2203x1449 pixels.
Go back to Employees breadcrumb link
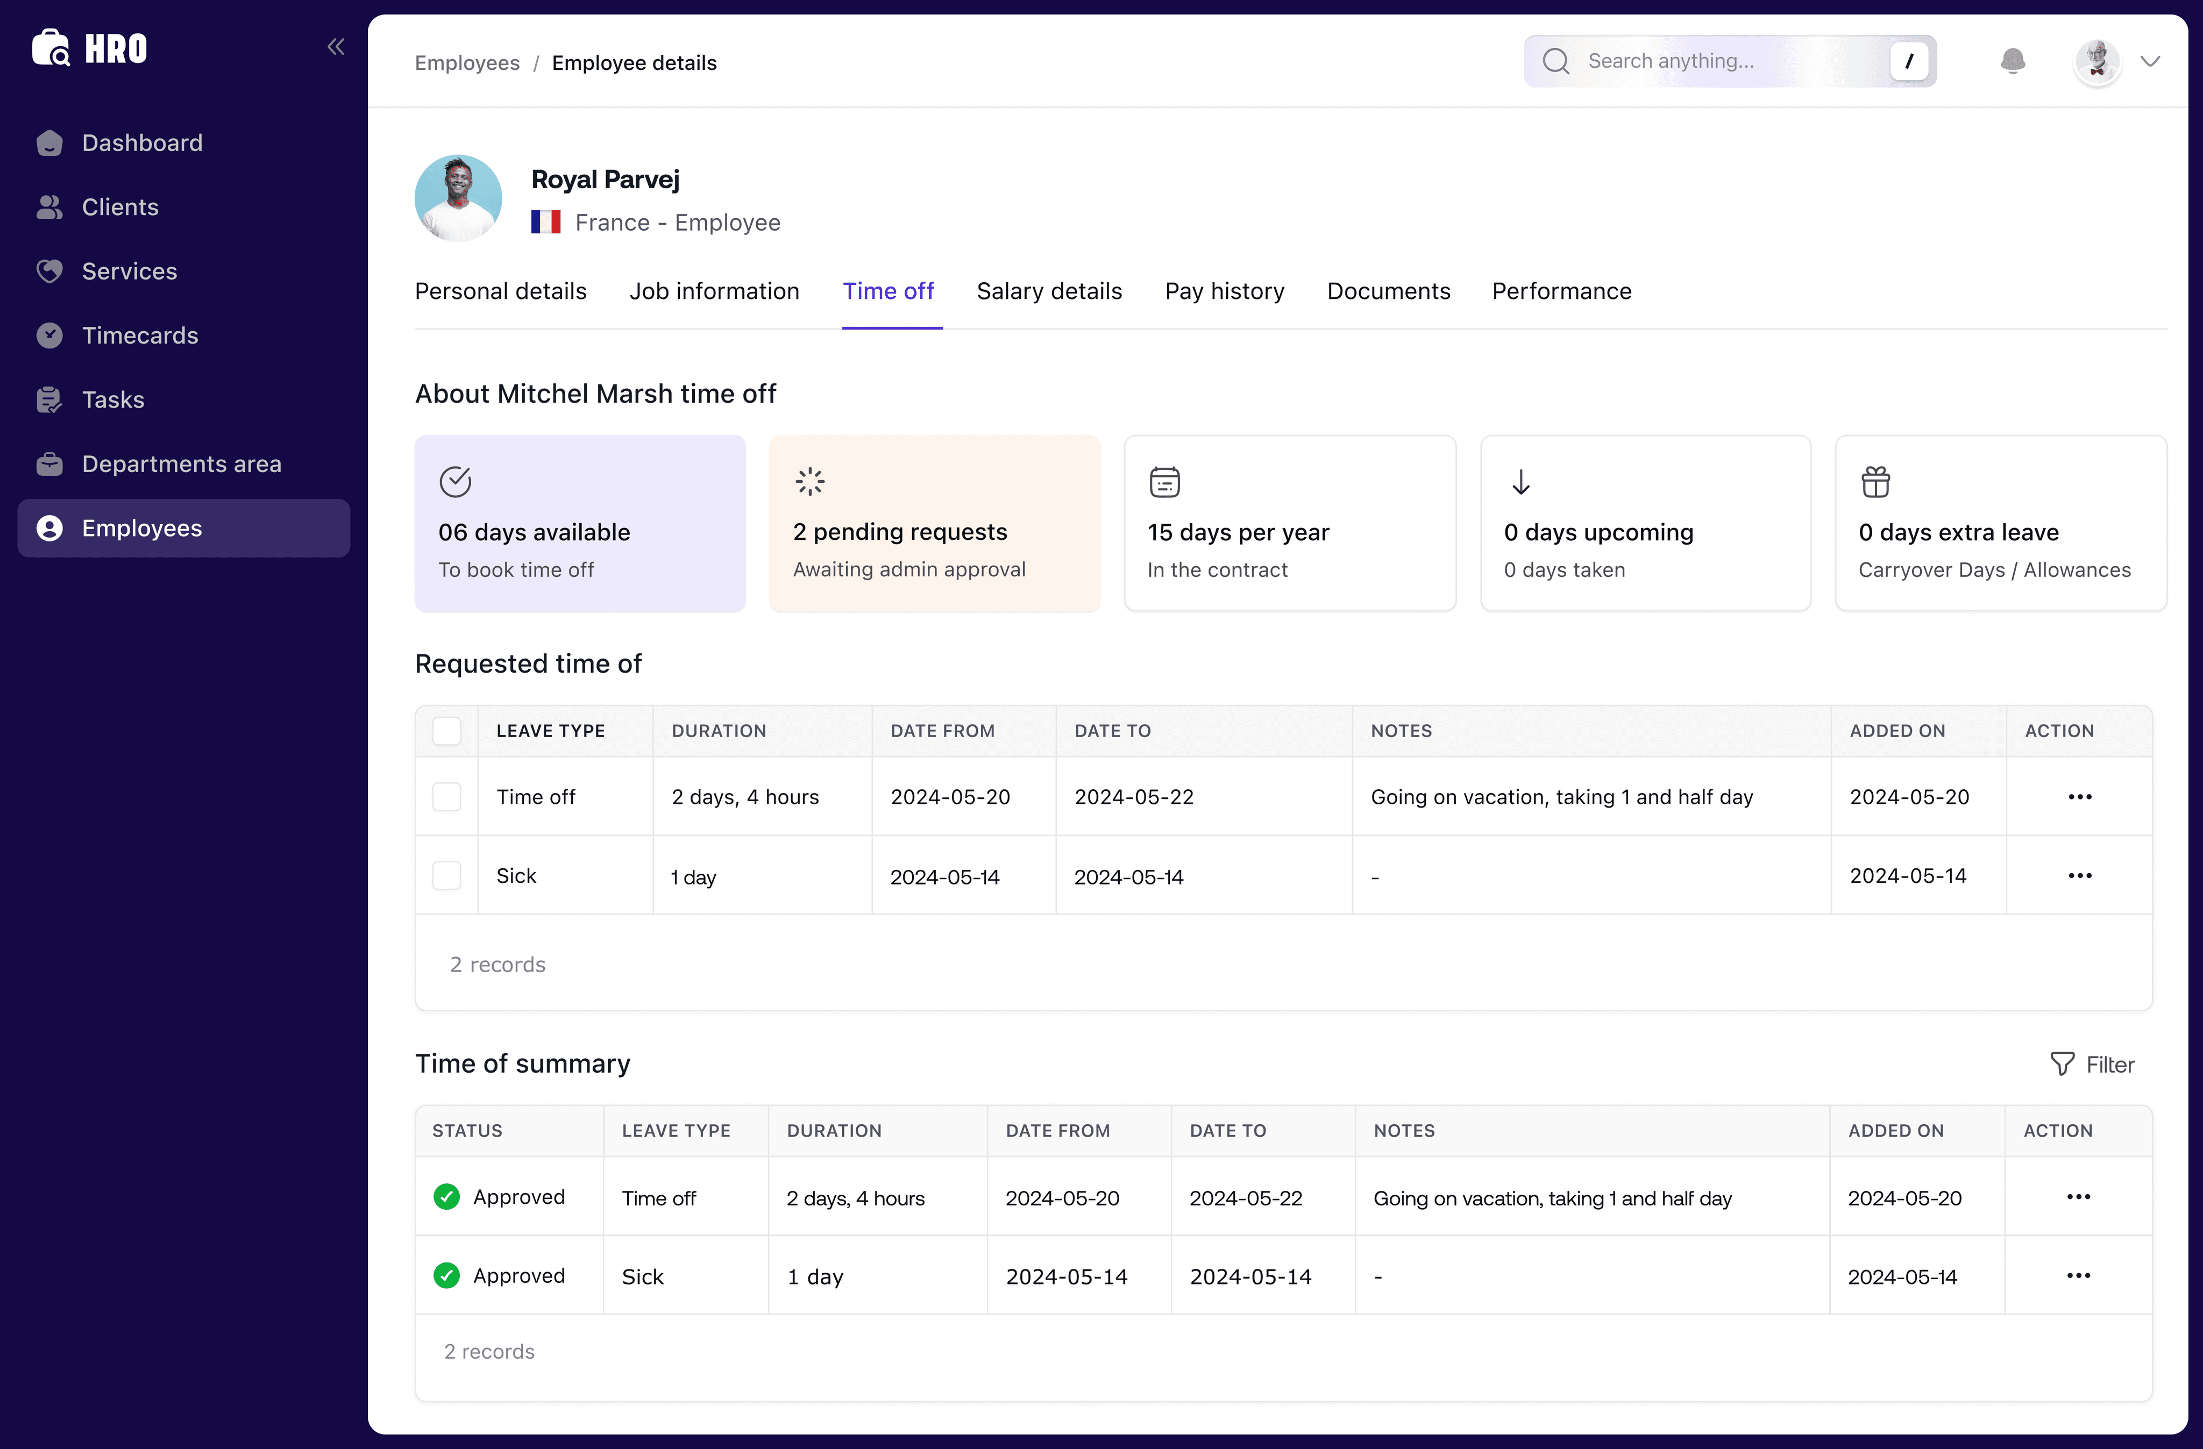click(x=466, y=63)
